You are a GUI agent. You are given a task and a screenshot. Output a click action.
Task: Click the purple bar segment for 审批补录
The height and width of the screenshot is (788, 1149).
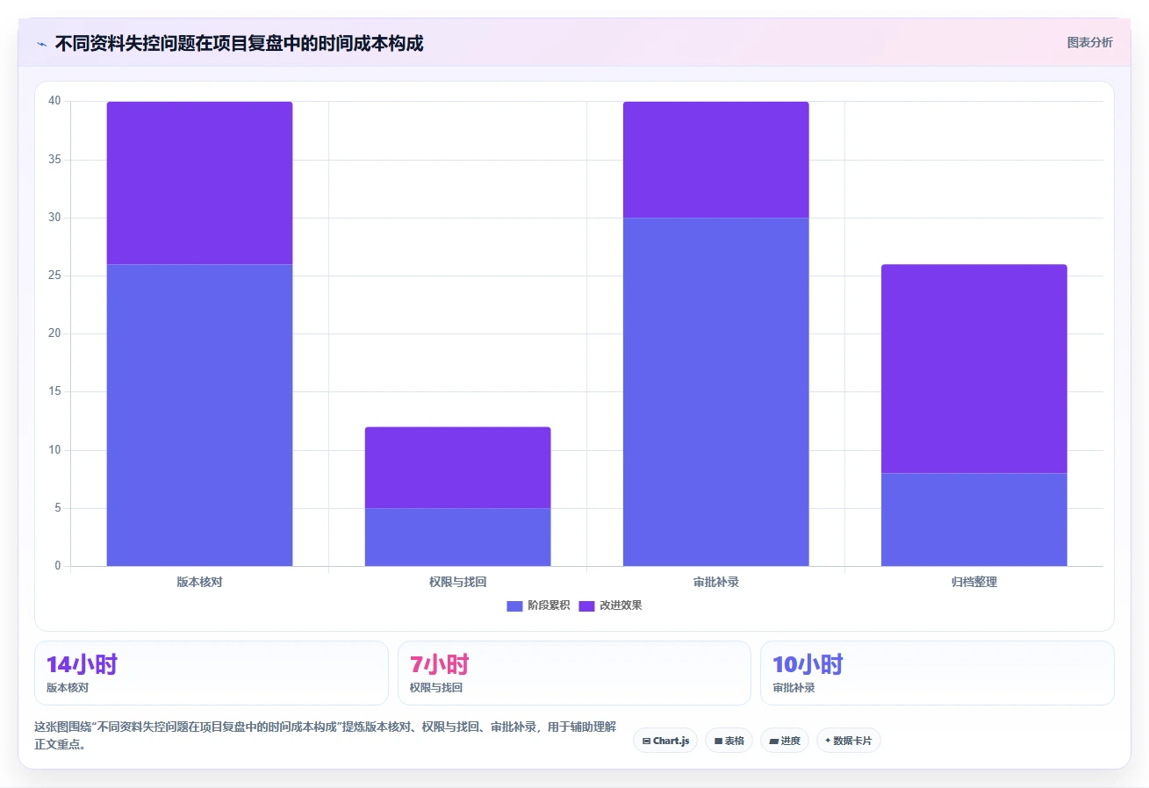point(715,160)
